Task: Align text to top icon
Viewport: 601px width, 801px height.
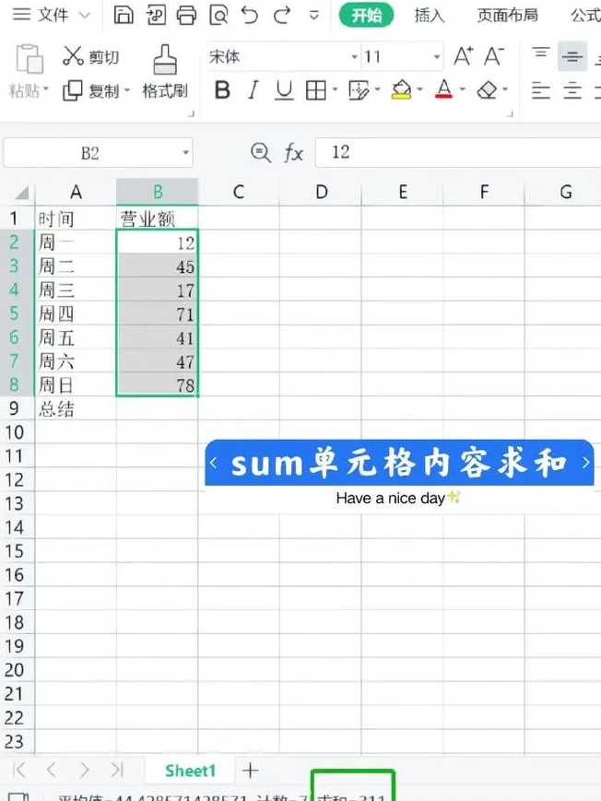Action: click(541, 54)
